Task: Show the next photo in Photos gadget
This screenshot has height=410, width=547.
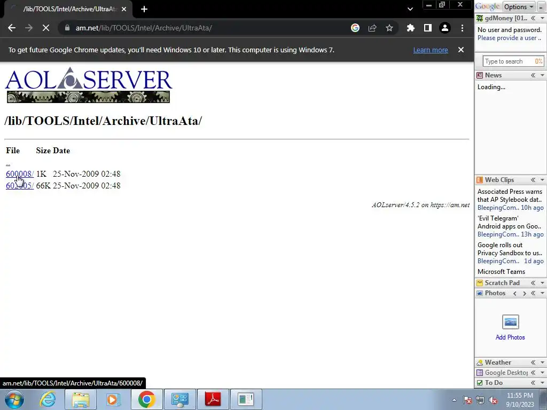Action: tap(525, 293)
